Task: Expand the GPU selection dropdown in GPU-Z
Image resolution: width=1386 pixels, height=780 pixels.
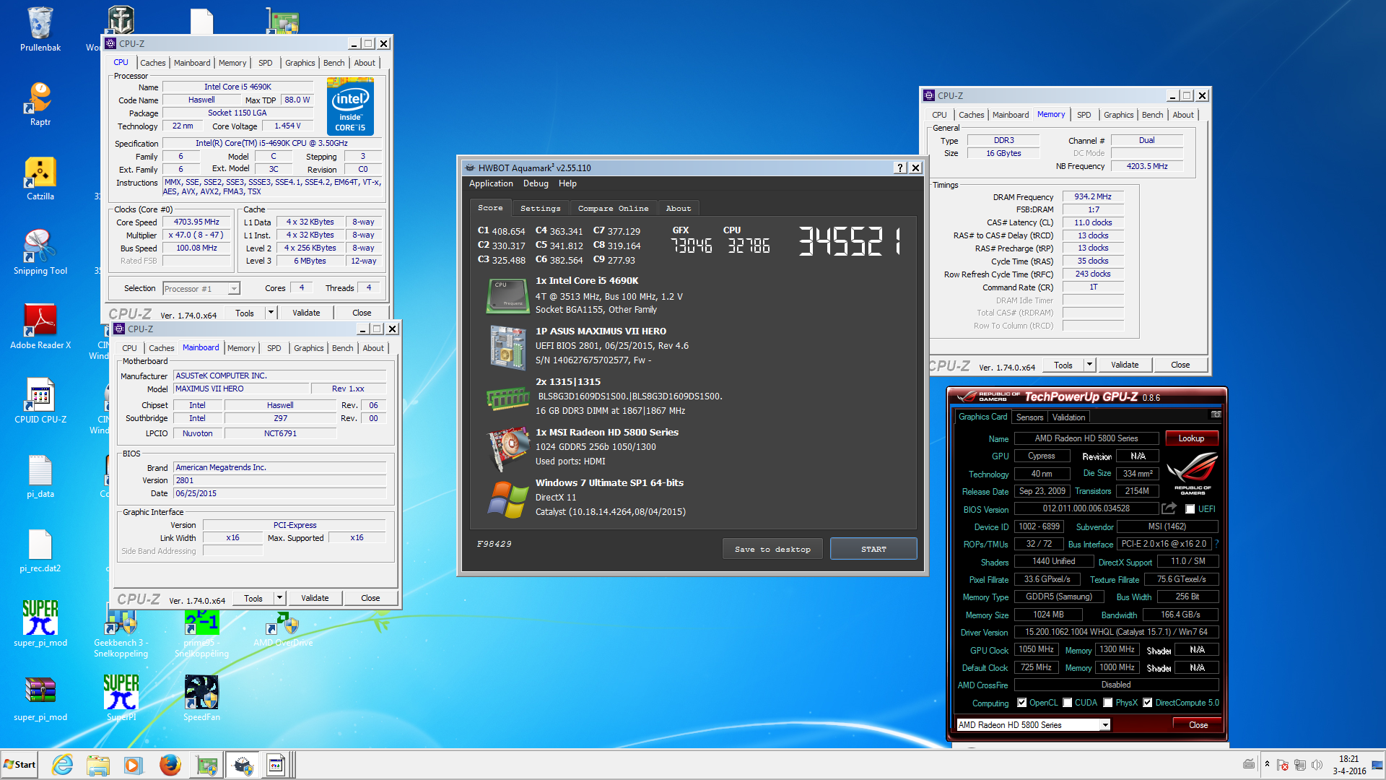Action: pyautogui.click(x=1104, y=725)
